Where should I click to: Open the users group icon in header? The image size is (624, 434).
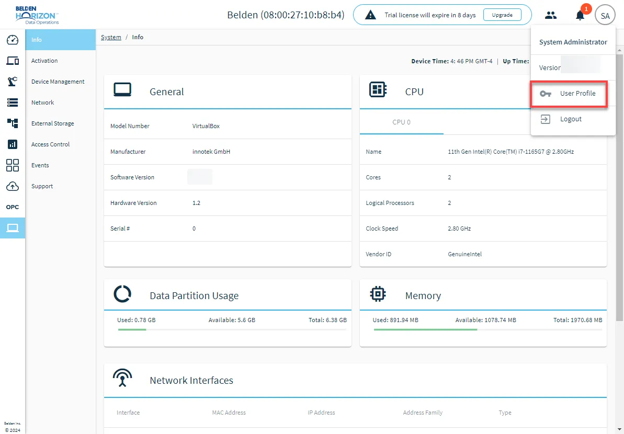551,15
